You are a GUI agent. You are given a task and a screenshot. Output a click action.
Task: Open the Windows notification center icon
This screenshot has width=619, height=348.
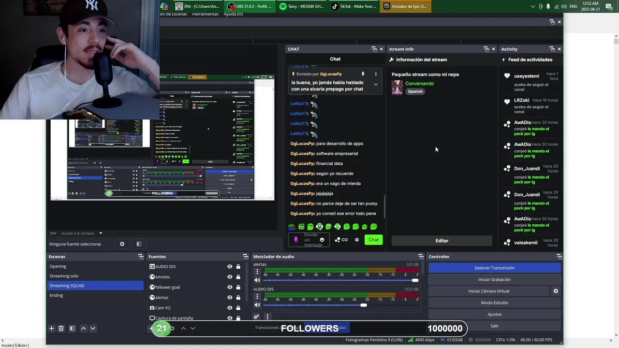[x=609, y=6]
